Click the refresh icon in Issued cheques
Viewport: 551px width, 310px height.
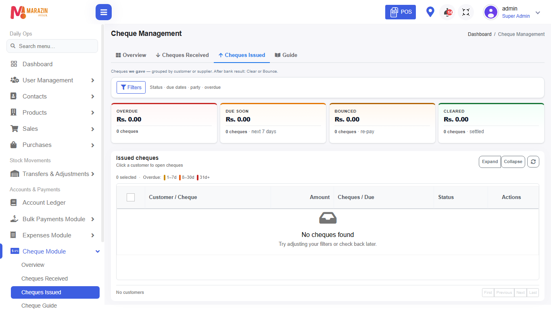pyautogui.click(x=533, y=161)
